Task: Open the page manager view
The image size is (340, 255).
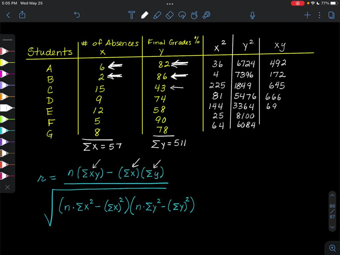Action: click(331, 15)
